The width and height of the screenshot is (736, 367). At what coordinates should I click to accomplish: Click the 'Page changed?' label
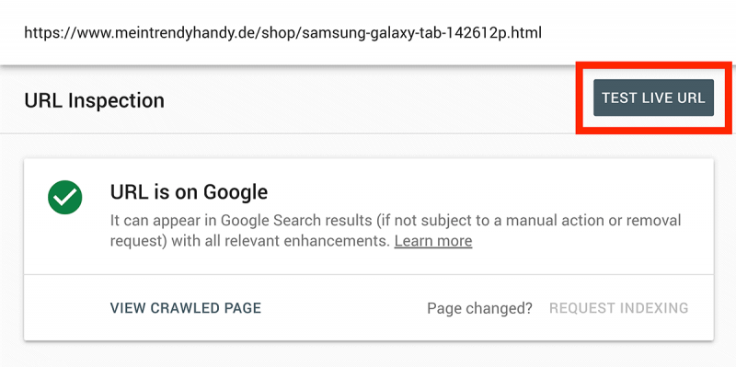(x=479, y=308)
